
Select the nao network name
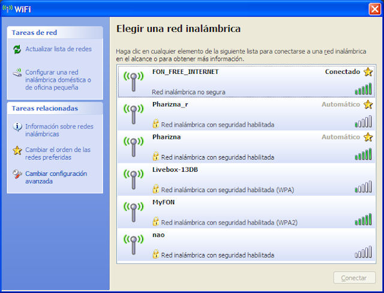pos(158,235)
